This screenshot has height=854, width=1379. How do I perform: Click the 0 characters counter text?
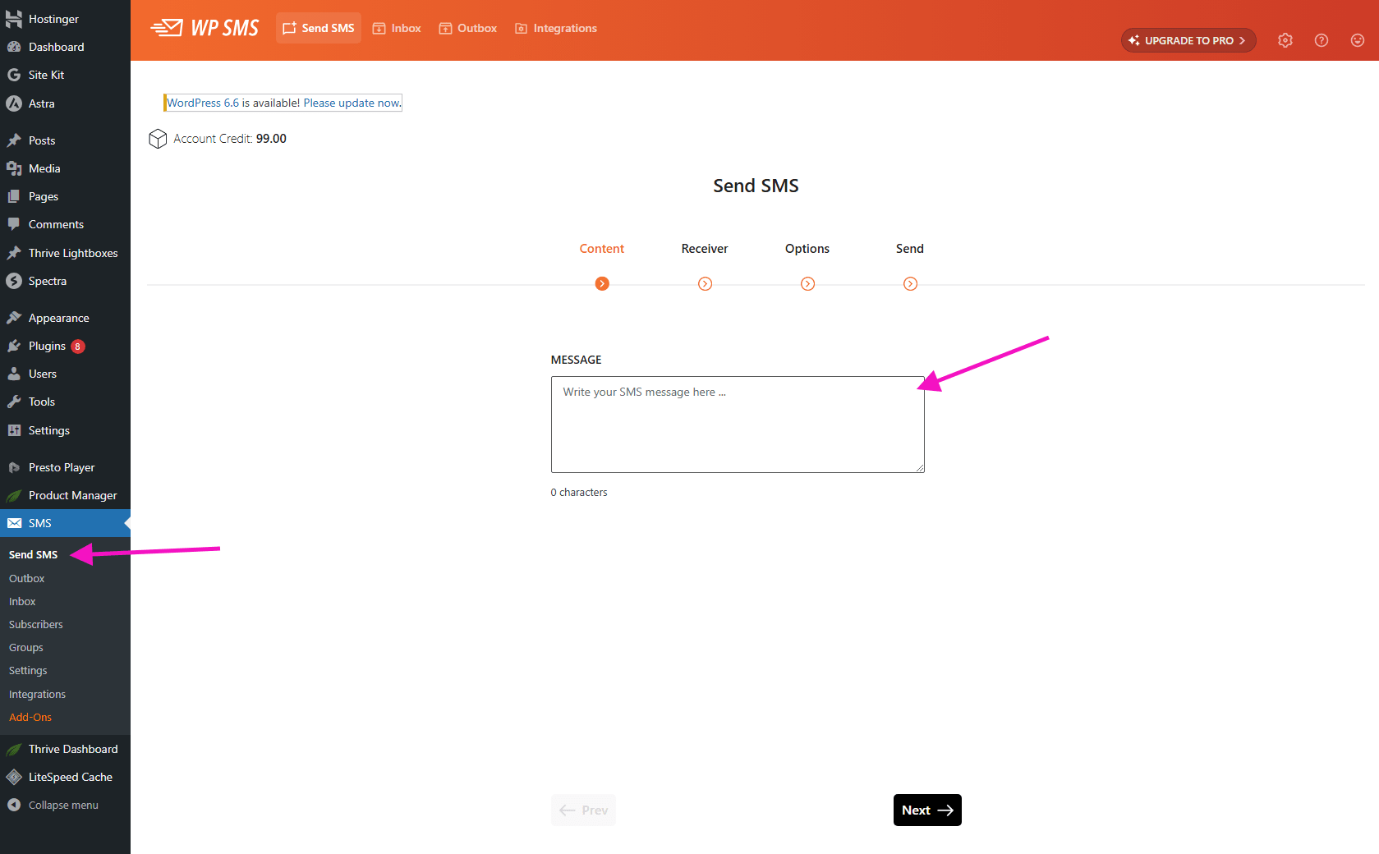pos(579,493)
